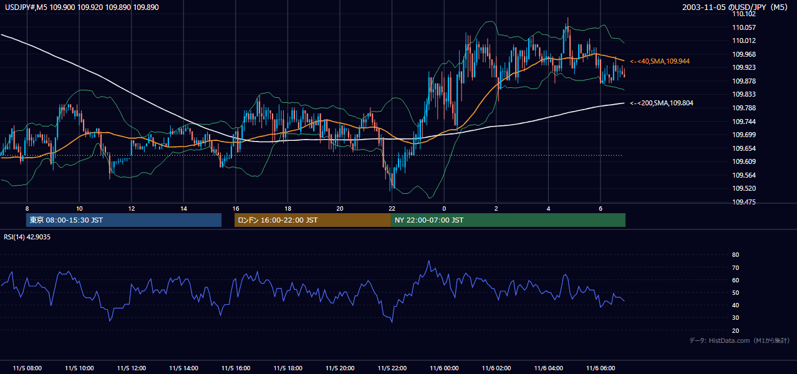
Task: Click hour tick 18 under the price chart
Action: (287, 208)
